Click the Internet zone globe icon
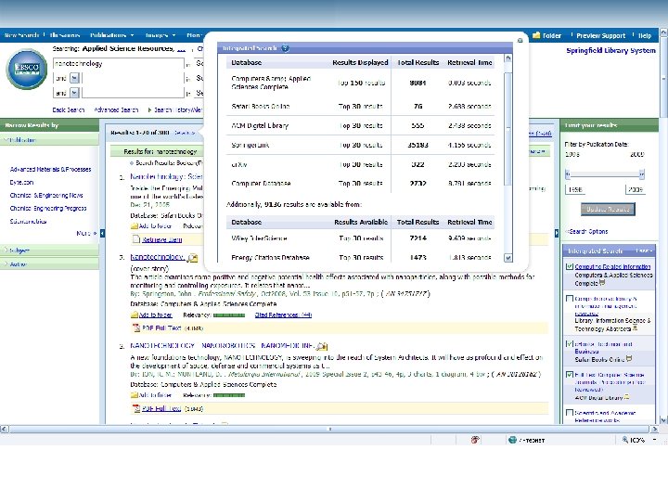The width and height of the screenshot is (668, 501). [512, 440]
